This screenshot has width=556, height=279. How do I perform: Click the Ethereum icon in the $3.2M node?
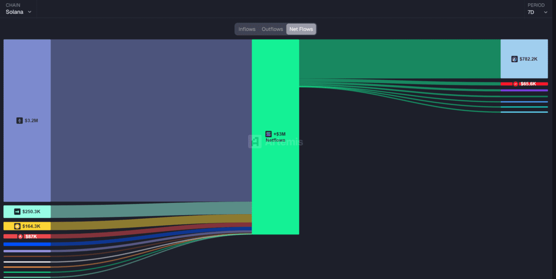[19, 120]
